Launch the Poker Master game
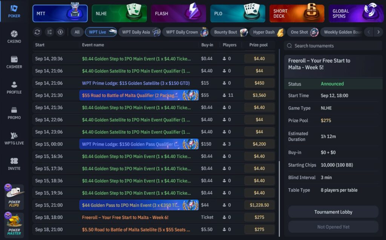This screenshot has height=240, width=386. coord(14,225)
